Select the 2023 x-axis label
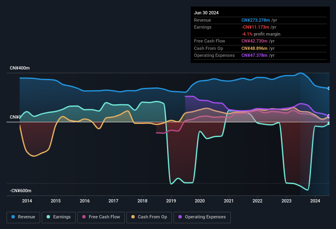The height and width of the screenshot is (229, 336). pyautogui.click(x=286, y=201)
